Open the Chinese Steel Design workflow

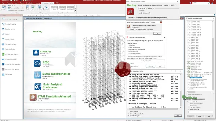(x=11, y=54)
